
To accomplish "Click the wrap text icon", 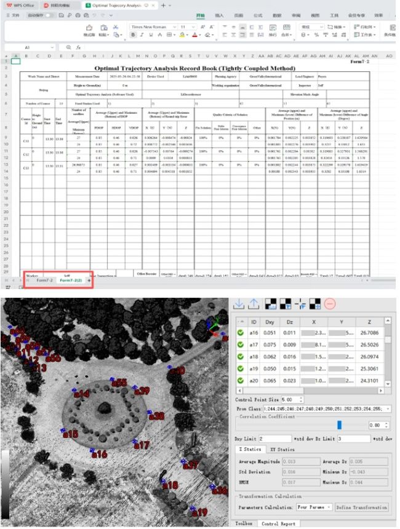I will point(273,27).
